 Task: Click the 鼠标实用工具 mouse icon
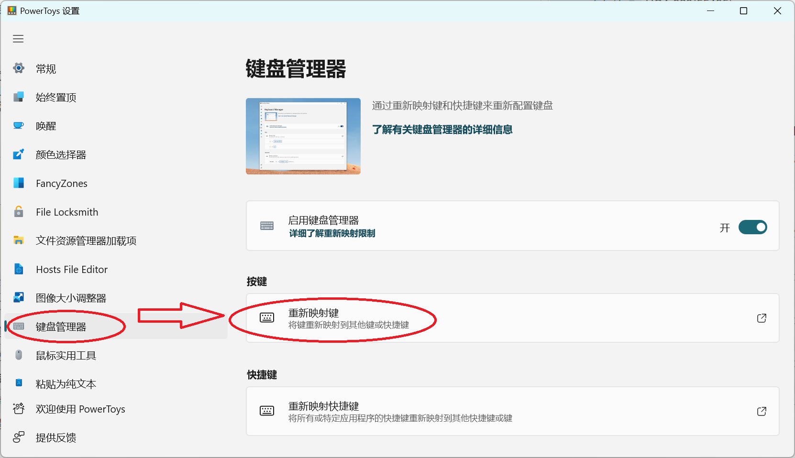click(x=19, y=355)
